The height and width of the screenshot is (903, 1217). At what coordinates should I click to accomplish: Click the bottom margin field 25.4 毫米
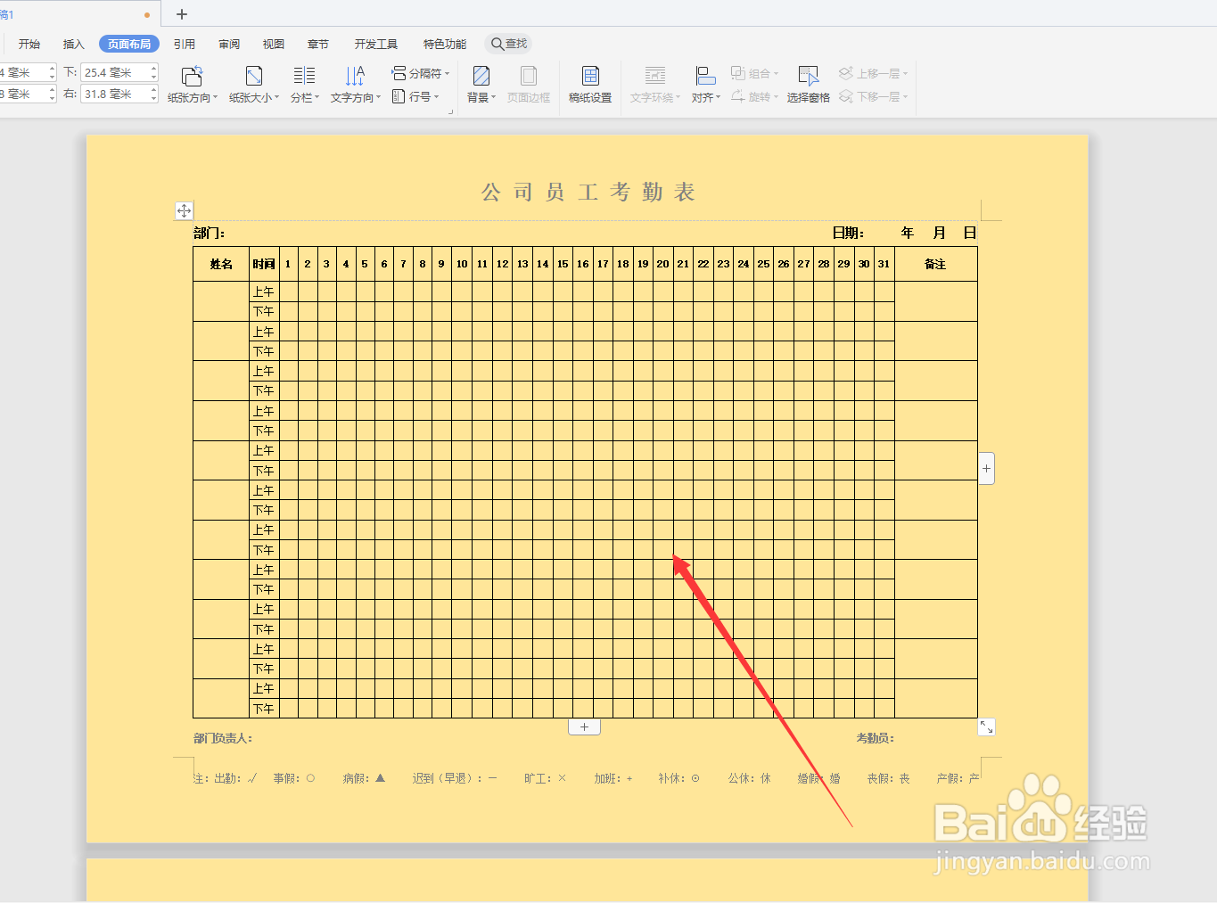pos(116,72)
